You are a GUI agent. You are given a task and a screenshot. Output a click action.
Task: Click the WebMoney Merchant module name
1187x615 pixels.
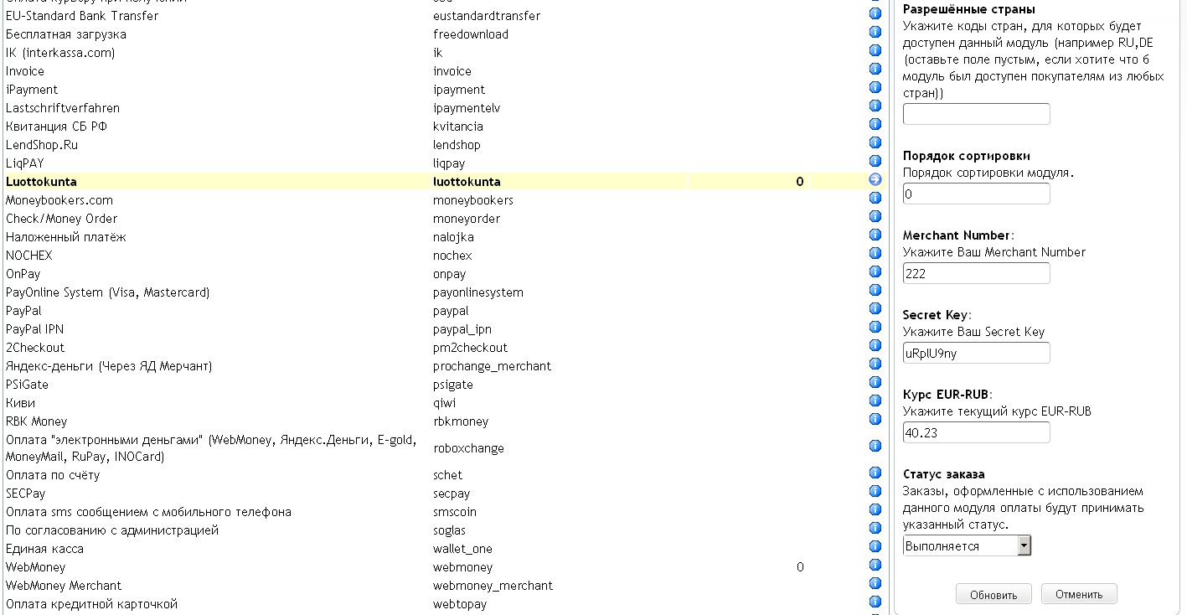(x=64, y=586)
